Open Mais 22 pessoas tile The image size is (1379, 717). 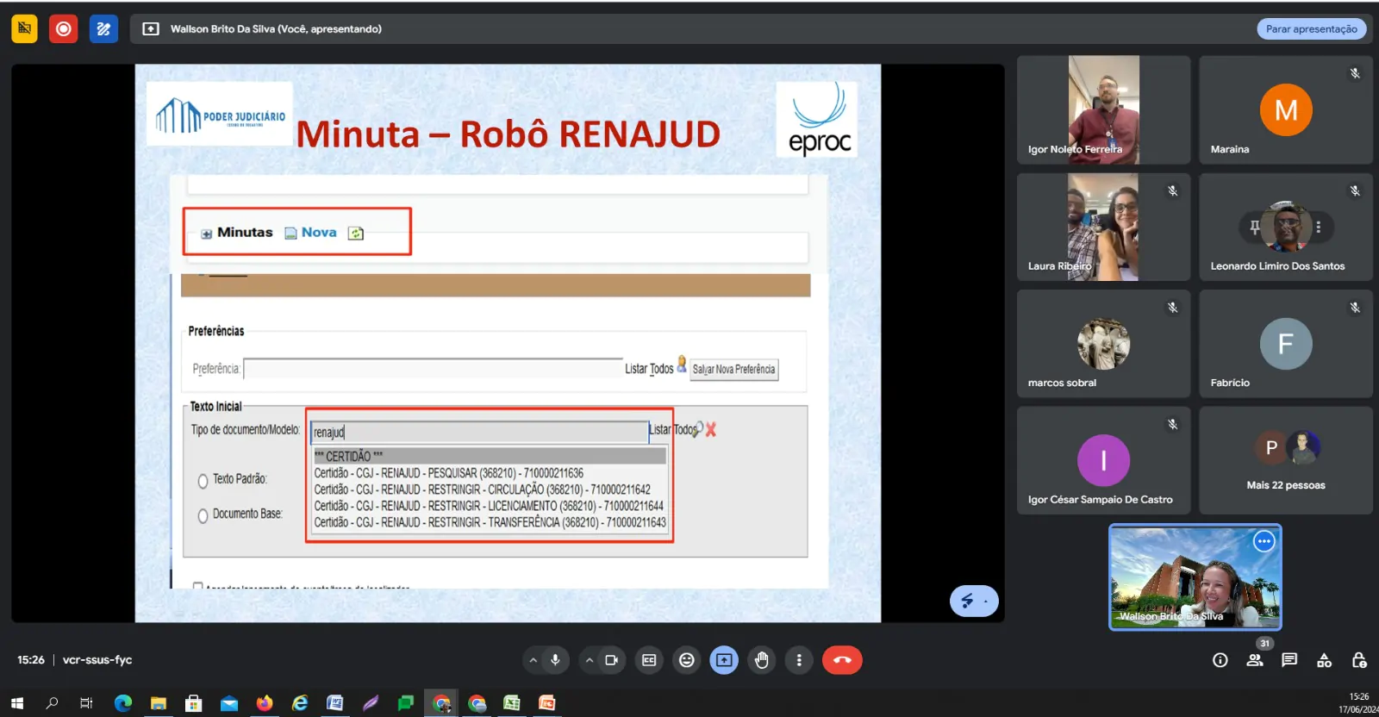click(1285, 460)
